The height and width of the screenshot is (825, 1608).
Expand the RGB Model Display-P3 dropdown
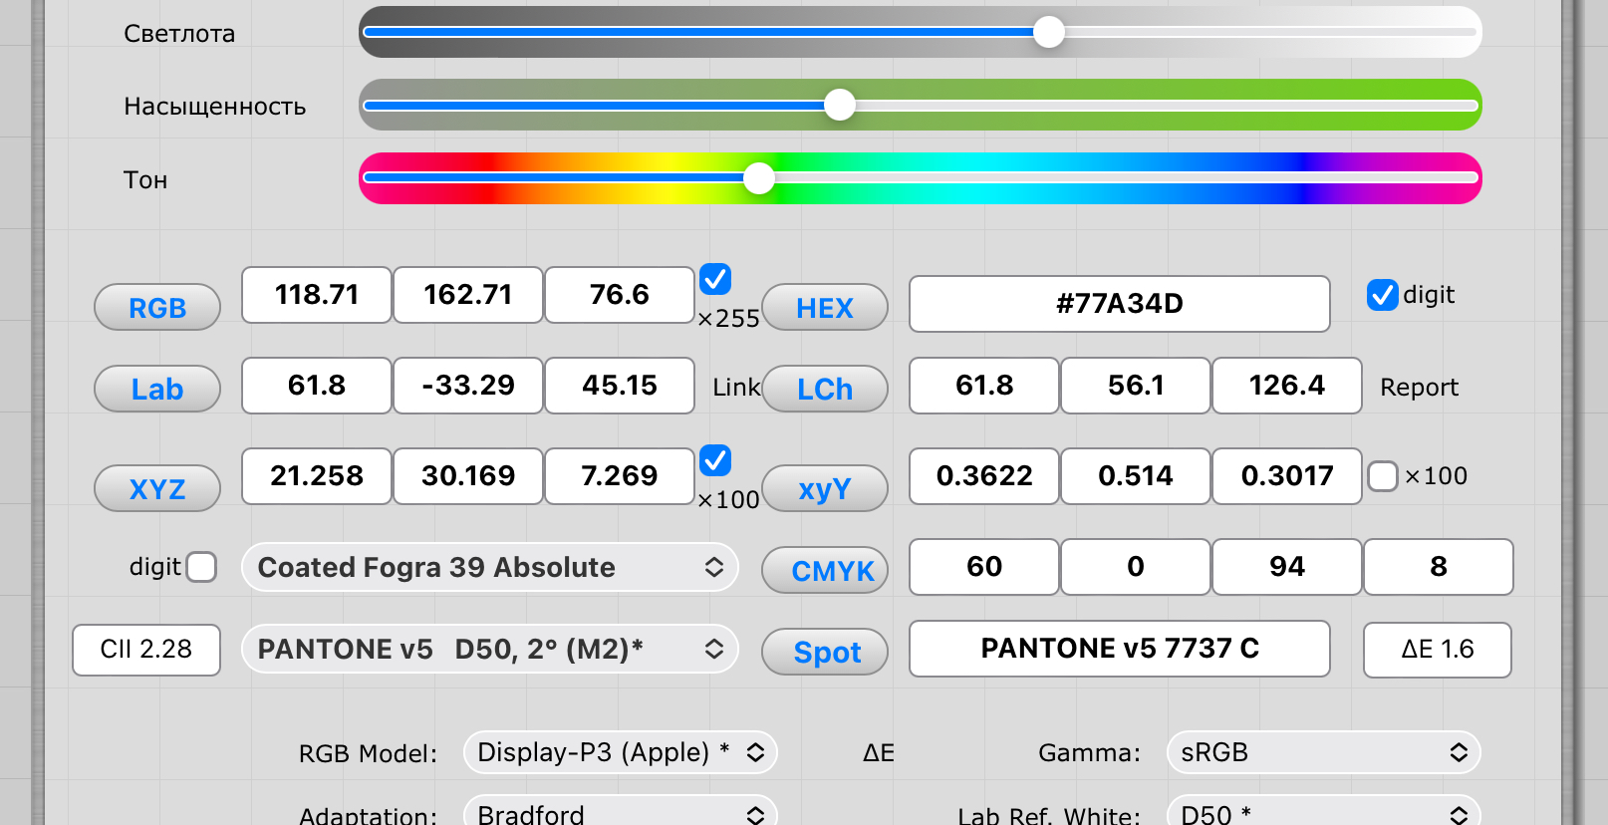pyautogui.click(x=620, y=752)
